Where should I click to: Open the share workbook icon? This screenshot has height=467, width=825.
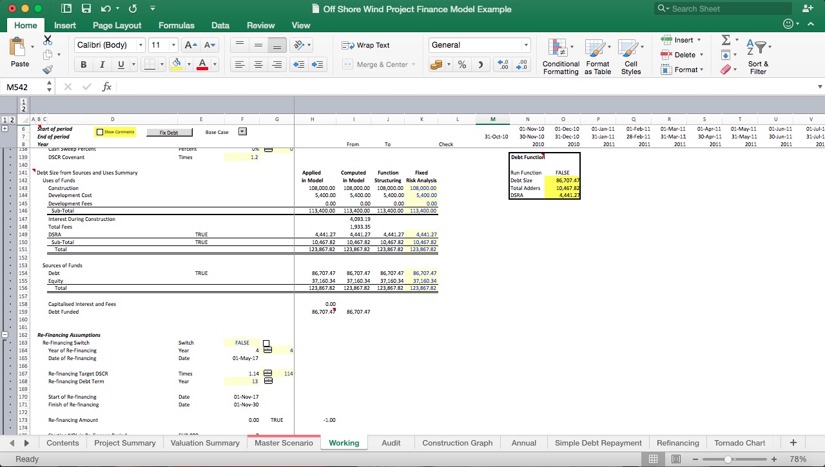coord(808,9)
